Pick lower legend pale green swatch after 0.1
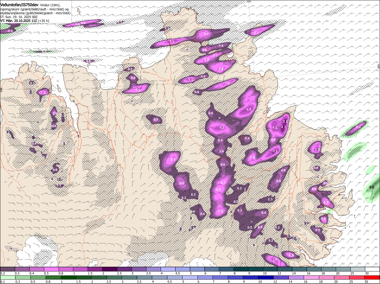 click(x=7, y=277)
